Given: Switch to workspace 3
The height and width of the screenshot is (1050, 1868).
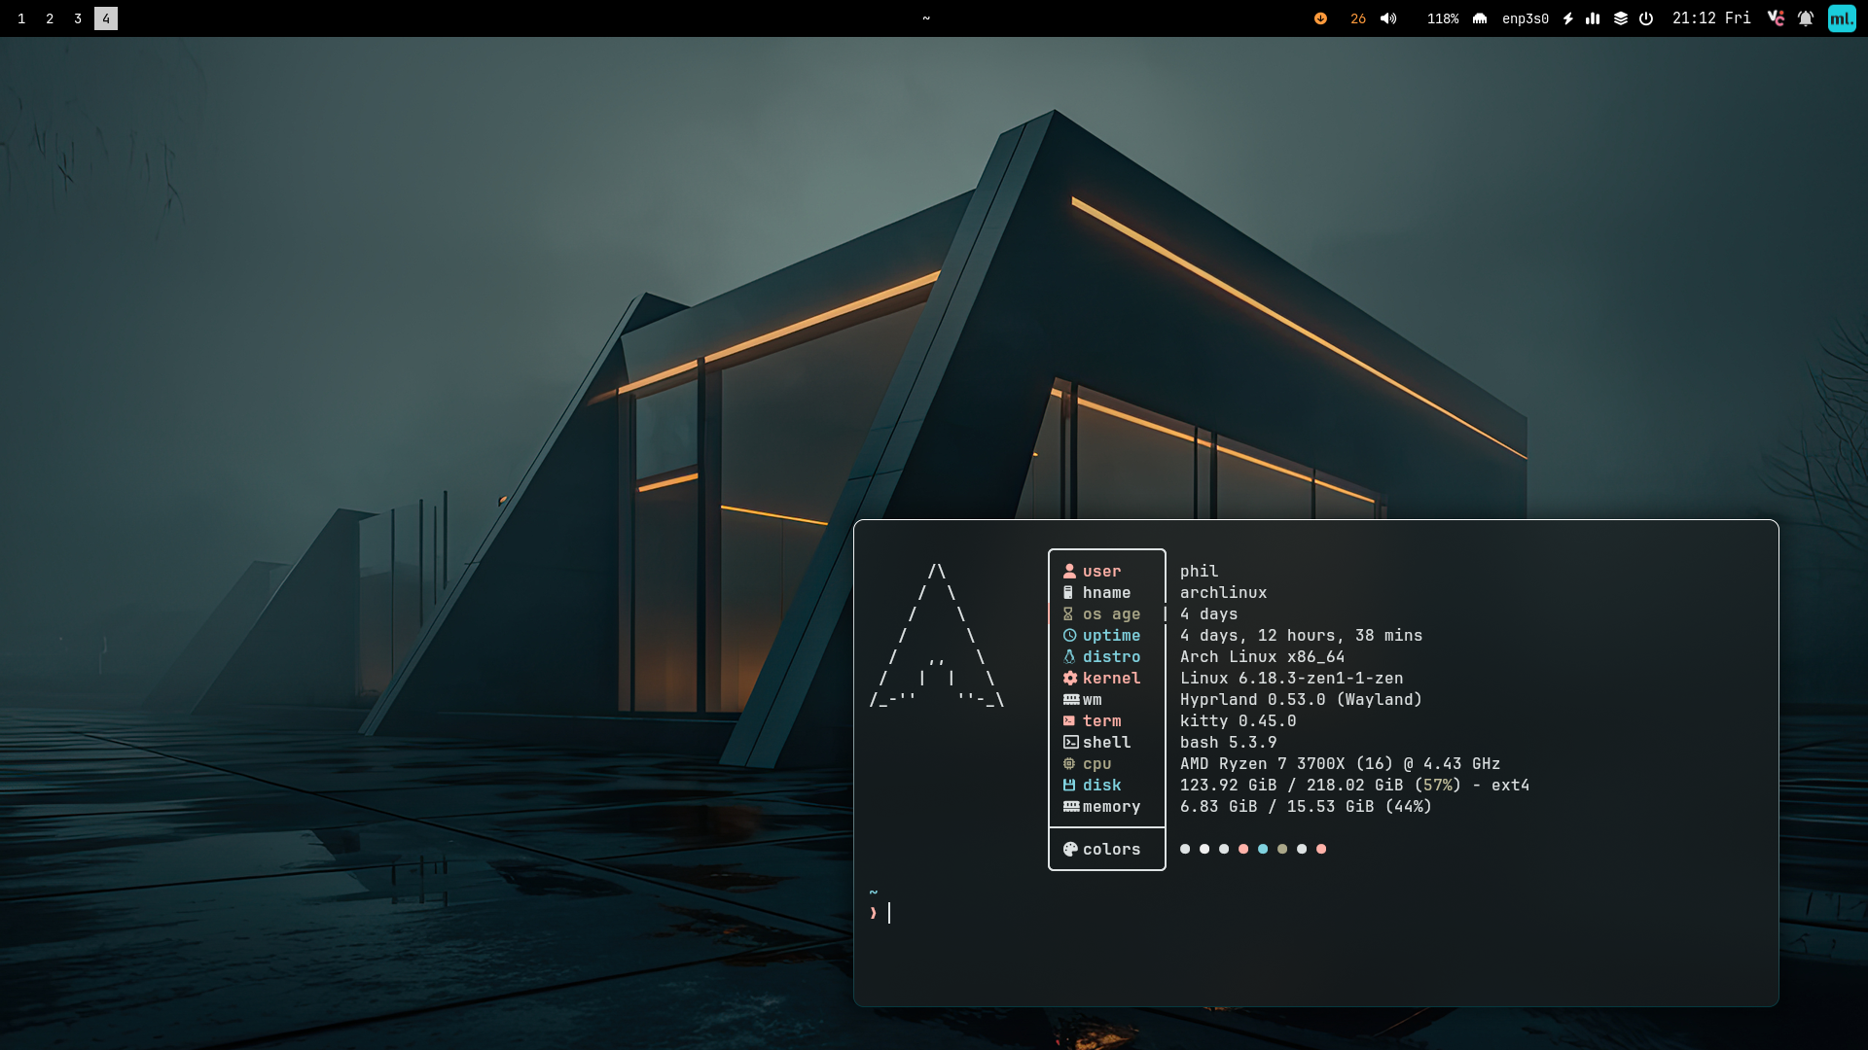Looking at the screenshot, I should click(78, 18).
